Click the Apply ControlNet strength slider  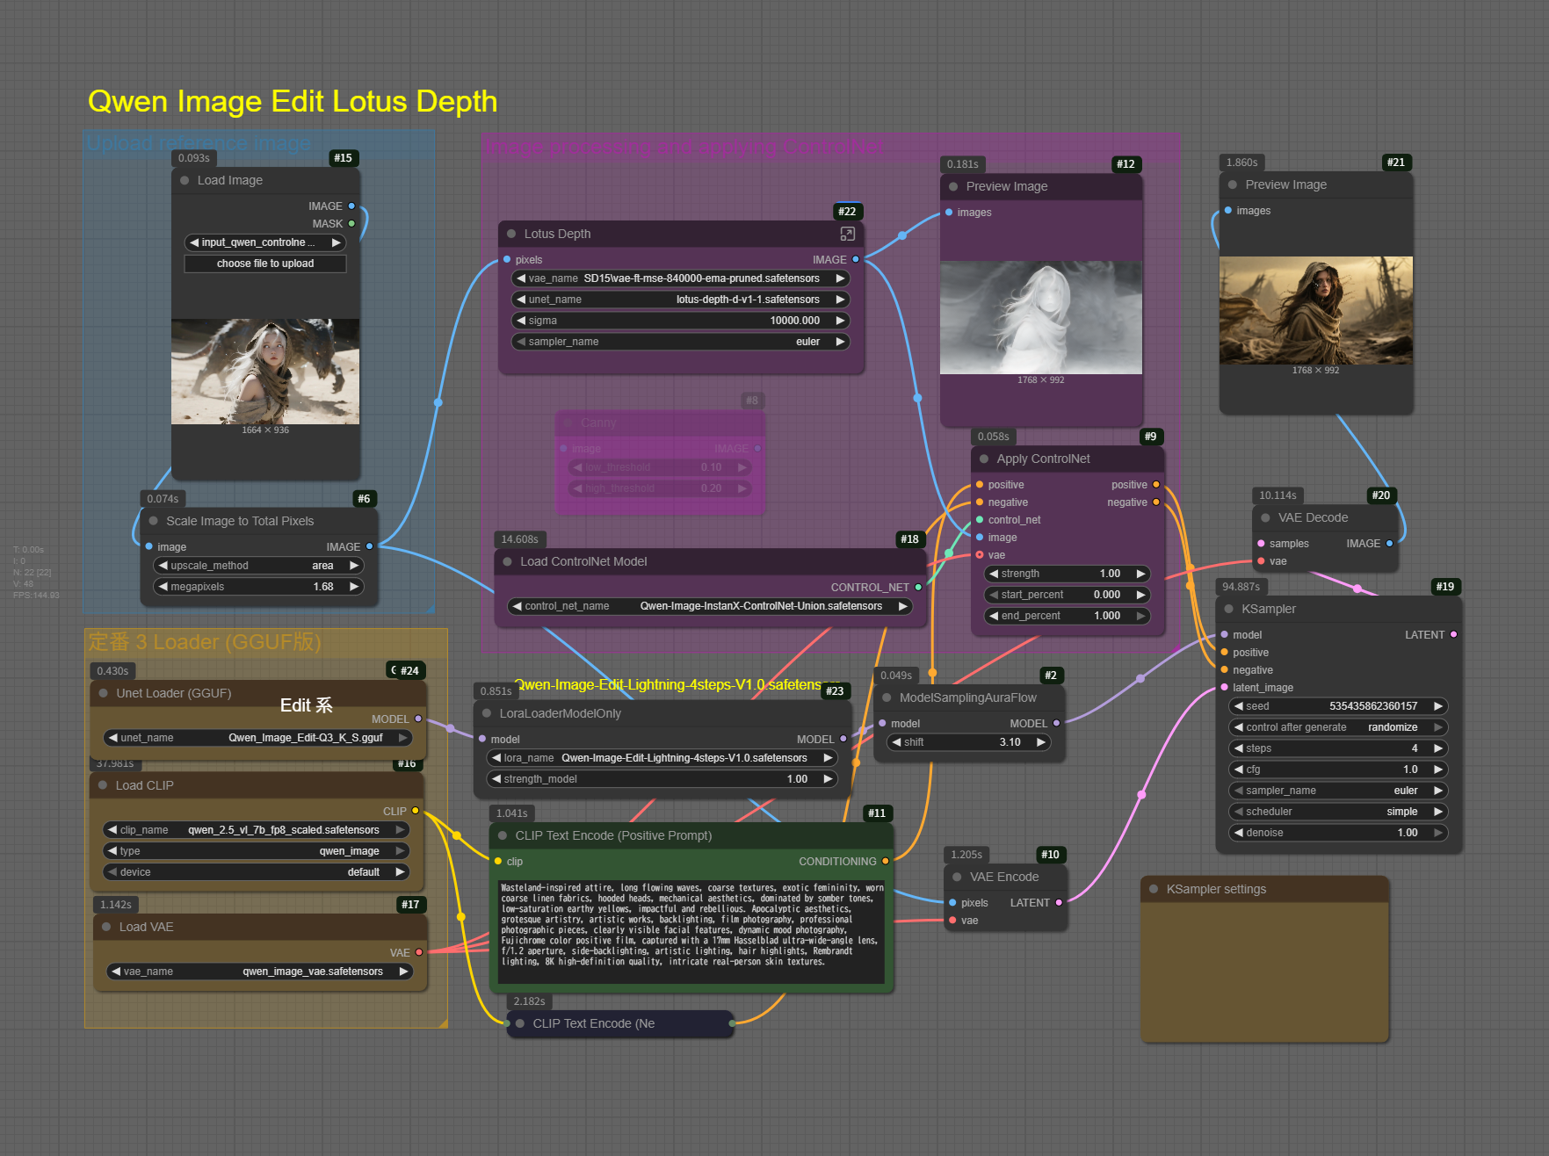(1066, 574)
